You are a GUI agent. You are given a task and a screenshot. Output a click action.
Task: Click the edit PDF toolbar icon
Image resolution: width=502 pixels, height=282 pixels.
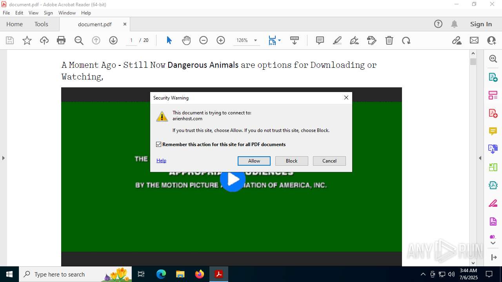[x=372, y=40]
